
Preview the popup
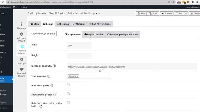(x=167, y=13)
